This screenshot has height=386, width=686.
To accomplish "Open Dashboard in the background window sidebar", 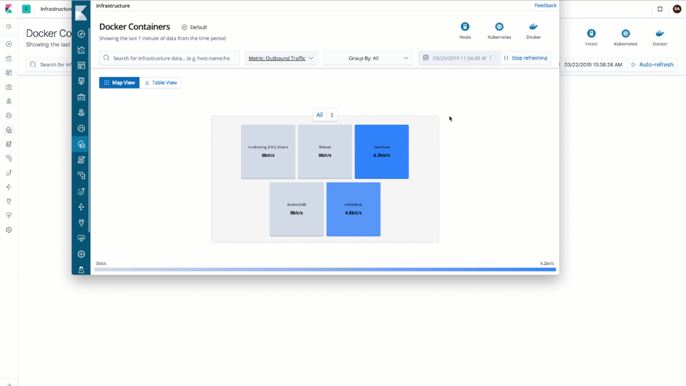I will 9,72.
